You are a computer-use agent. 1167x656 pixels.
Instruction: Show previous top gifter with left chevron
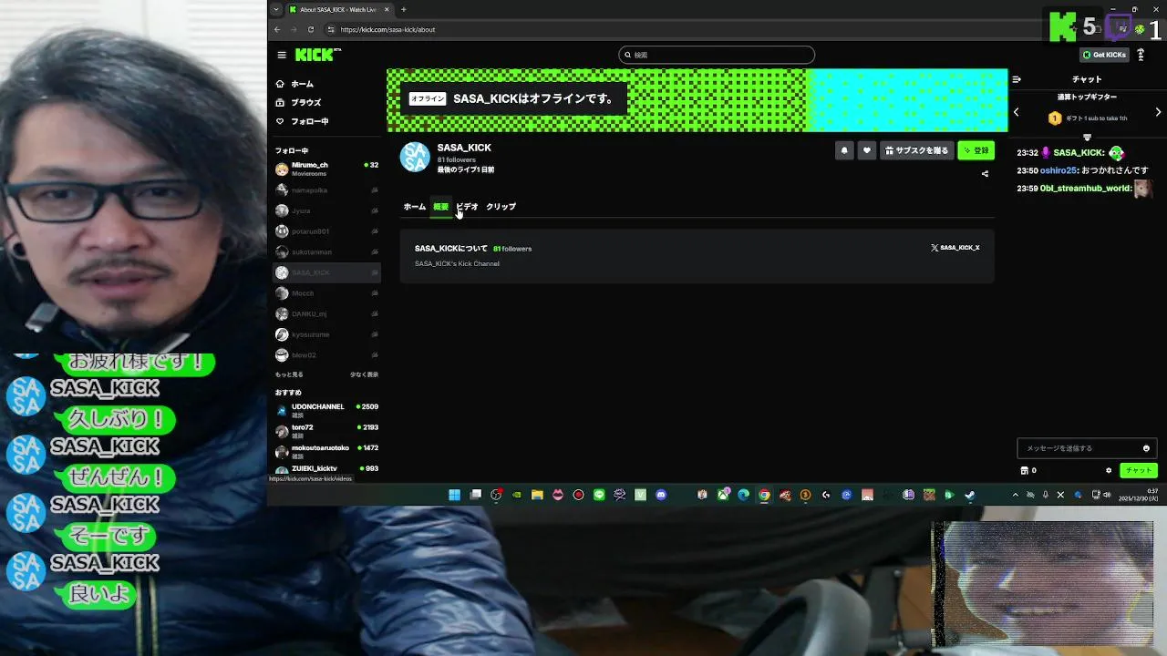point(1017,112)
